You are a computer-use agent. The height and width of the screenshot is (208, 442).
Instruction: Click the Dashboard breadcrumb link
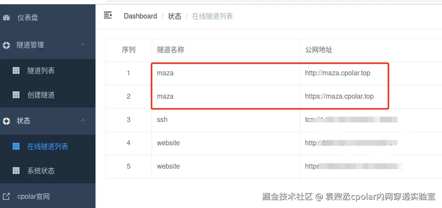pos(140,16)
